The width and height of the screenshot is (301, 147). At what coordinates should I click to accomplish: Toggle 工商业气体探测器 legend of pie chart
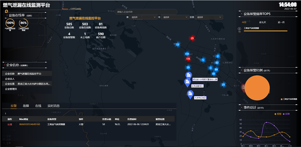pyautogui.click(x=289, y=99)
